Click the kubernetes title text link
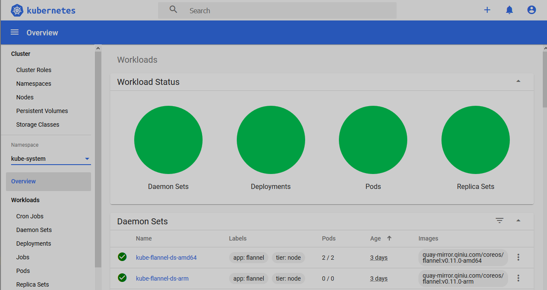This screenshot has width=547, height=290. [51, 11]
